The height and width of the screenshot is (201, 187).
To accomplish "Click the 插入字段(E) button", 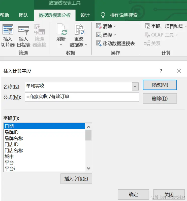I will [76, 179].
